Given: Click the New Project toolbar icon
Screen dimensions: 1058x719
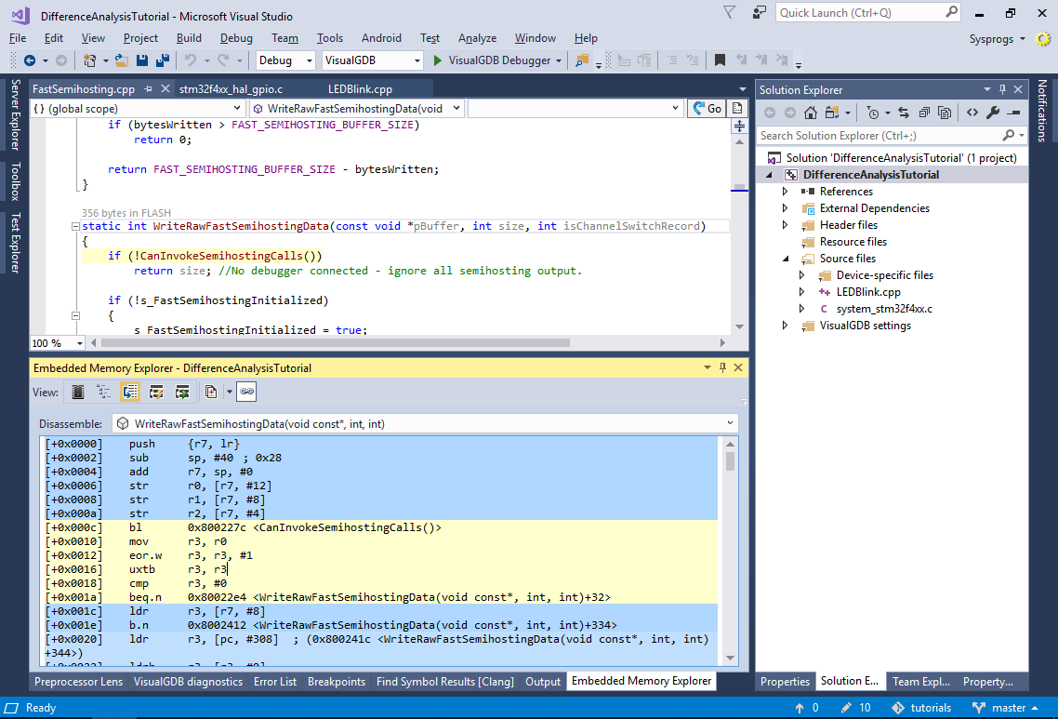Looking at the screenshot, I should 89,60.
